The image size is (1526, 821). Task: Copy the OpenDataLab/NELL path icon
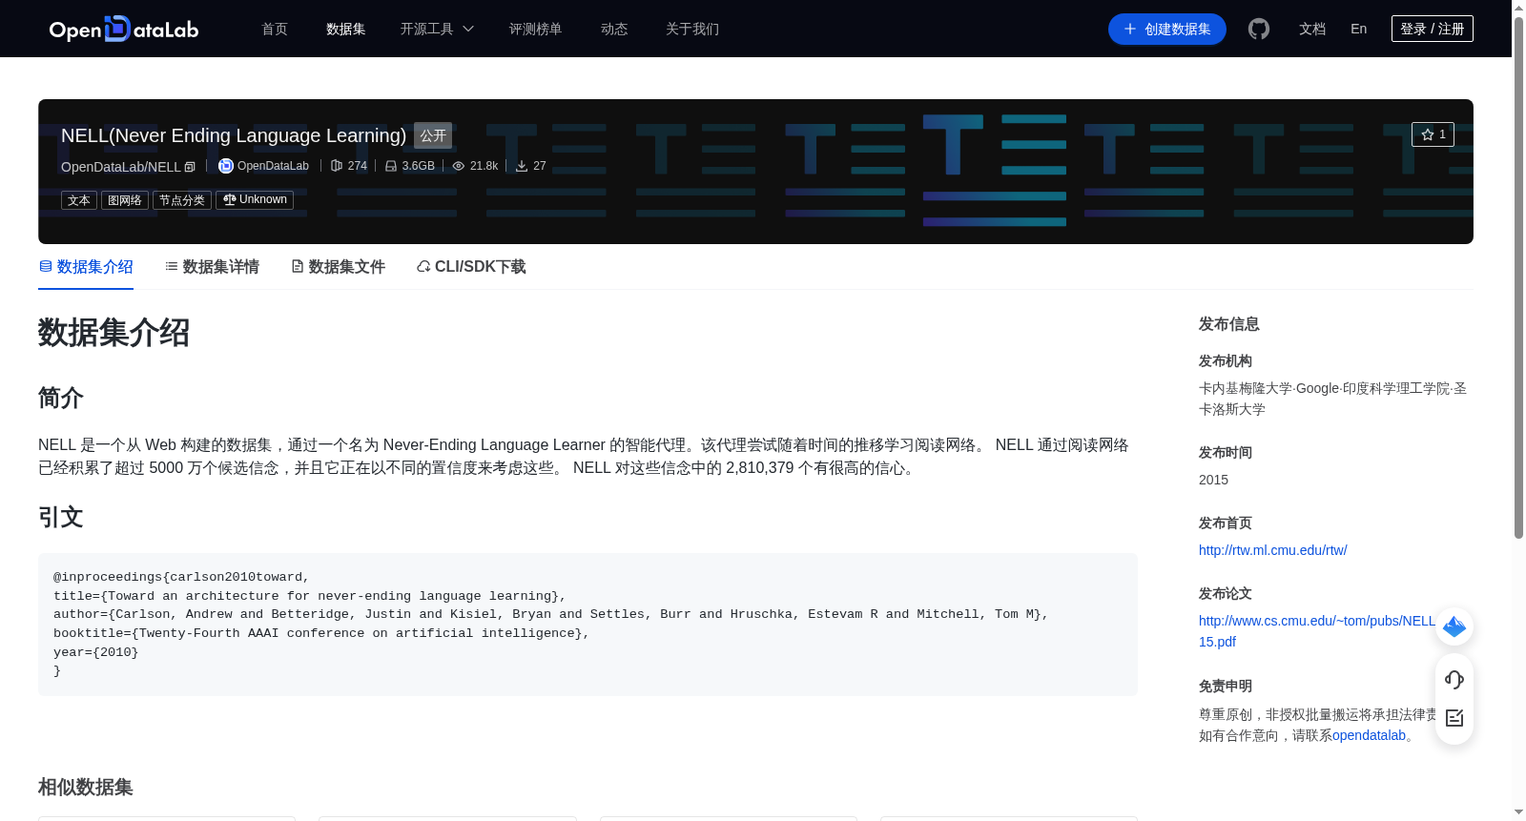(x=190, y=167)
